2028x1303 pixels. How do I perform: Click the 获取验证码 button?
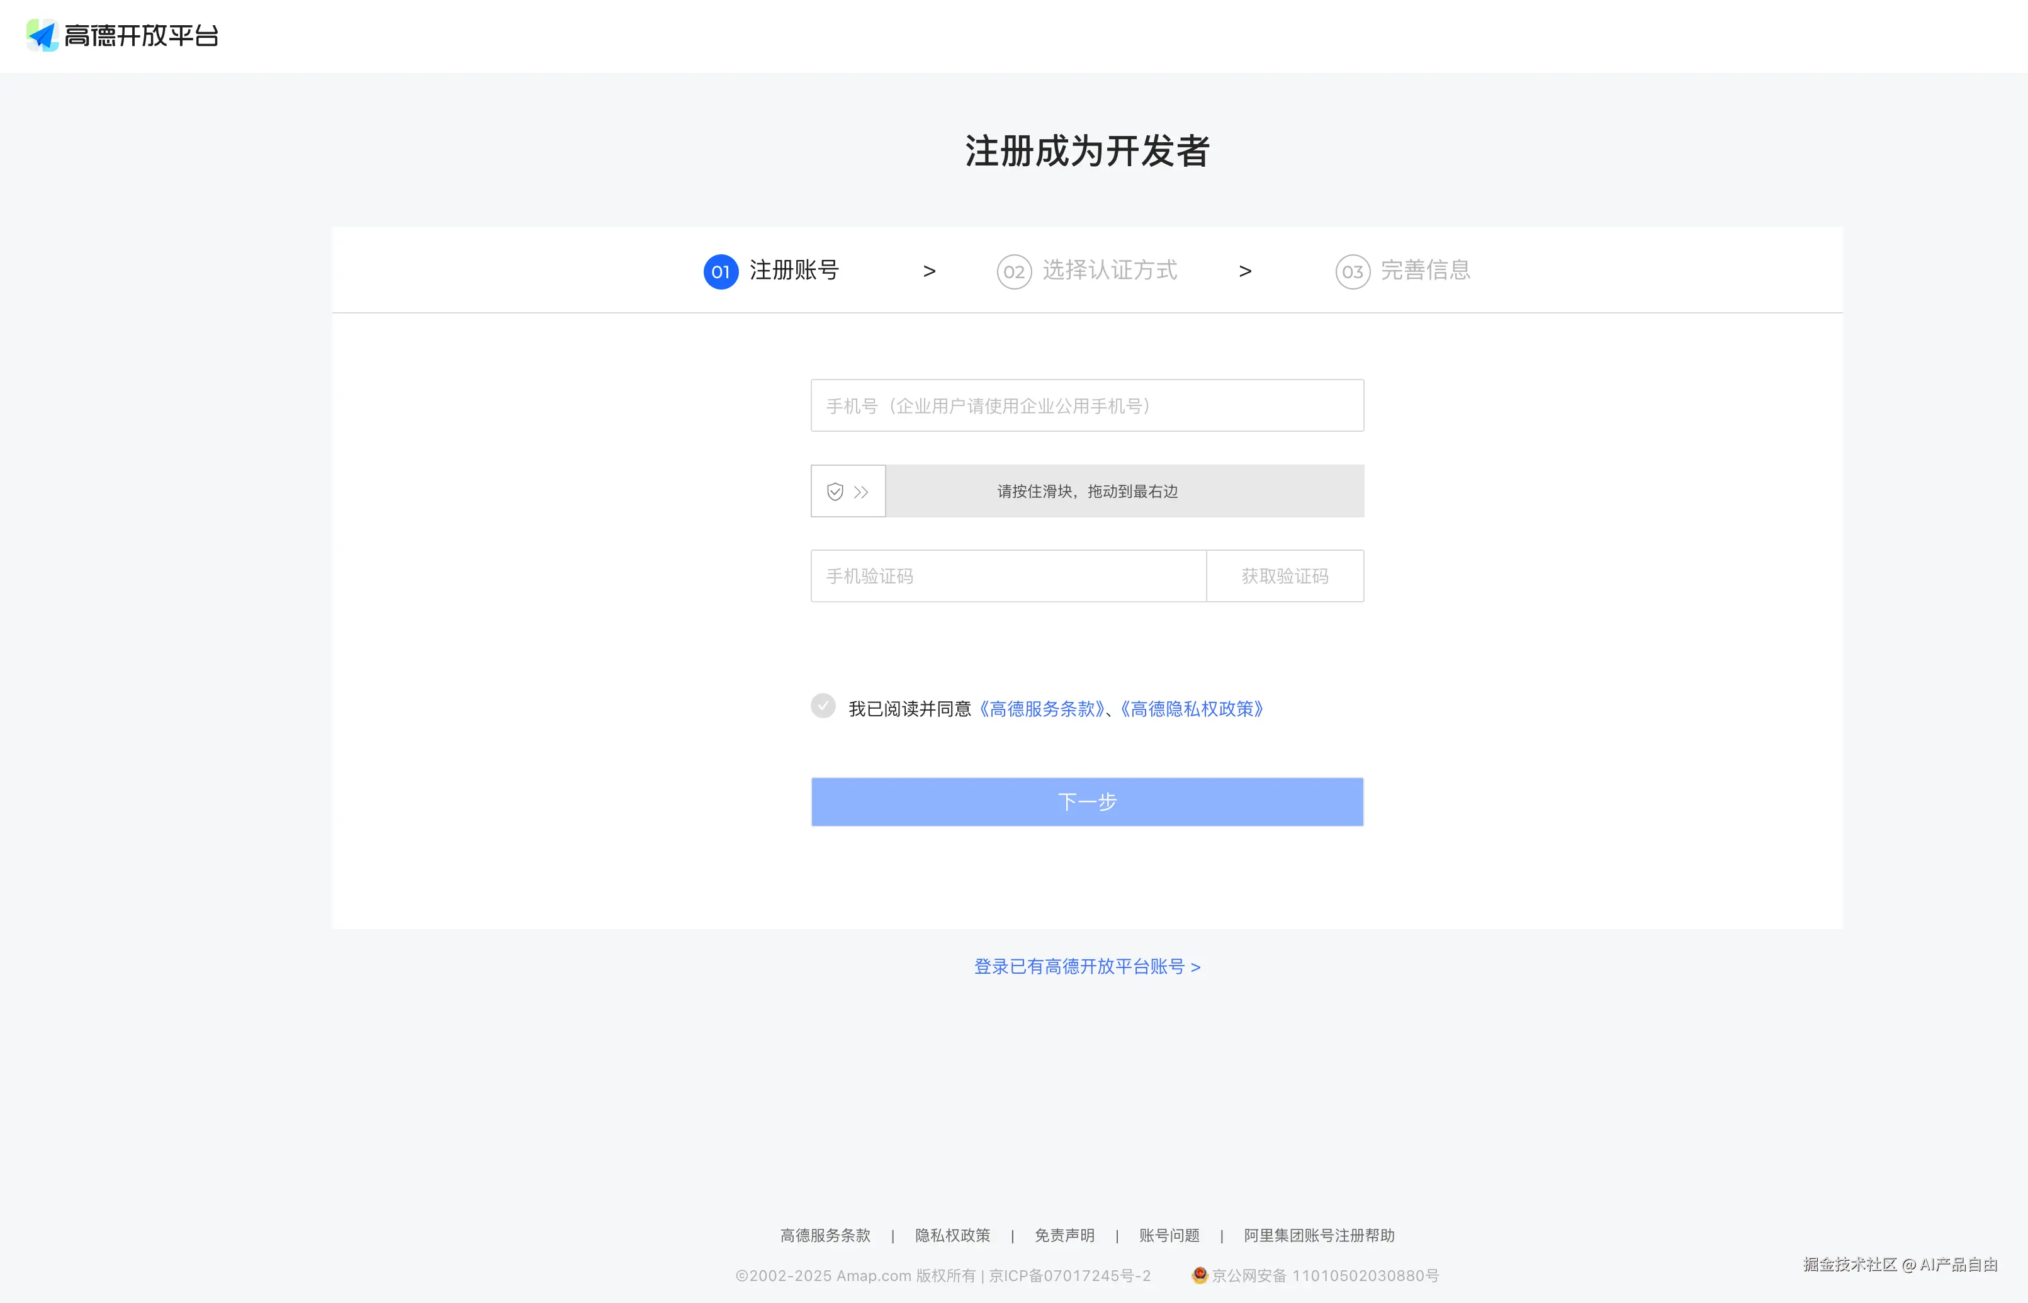click(1284, 576)
